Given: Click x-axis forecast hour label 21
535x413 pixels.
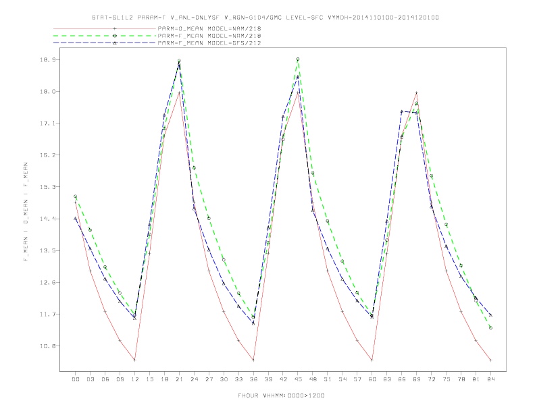Looking at the screenshot, I should pos(179,379).
